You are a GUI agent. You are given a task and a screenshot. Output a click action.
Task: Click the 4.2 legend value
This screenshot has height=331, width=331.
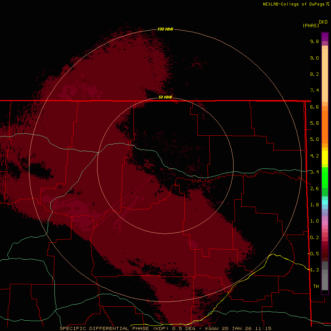(314, 156)
